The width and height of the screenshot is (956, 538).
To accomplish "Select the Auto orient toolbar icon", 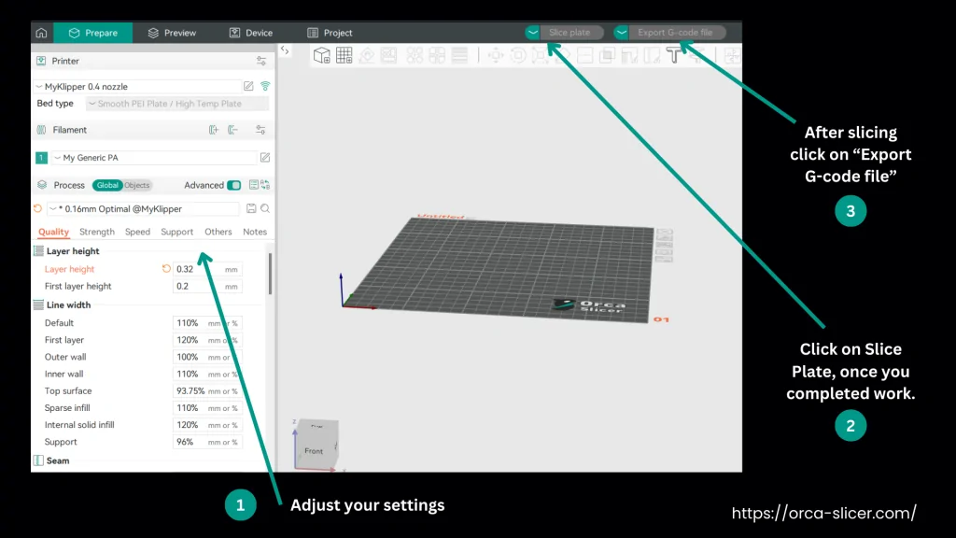I will coord(367,55).
